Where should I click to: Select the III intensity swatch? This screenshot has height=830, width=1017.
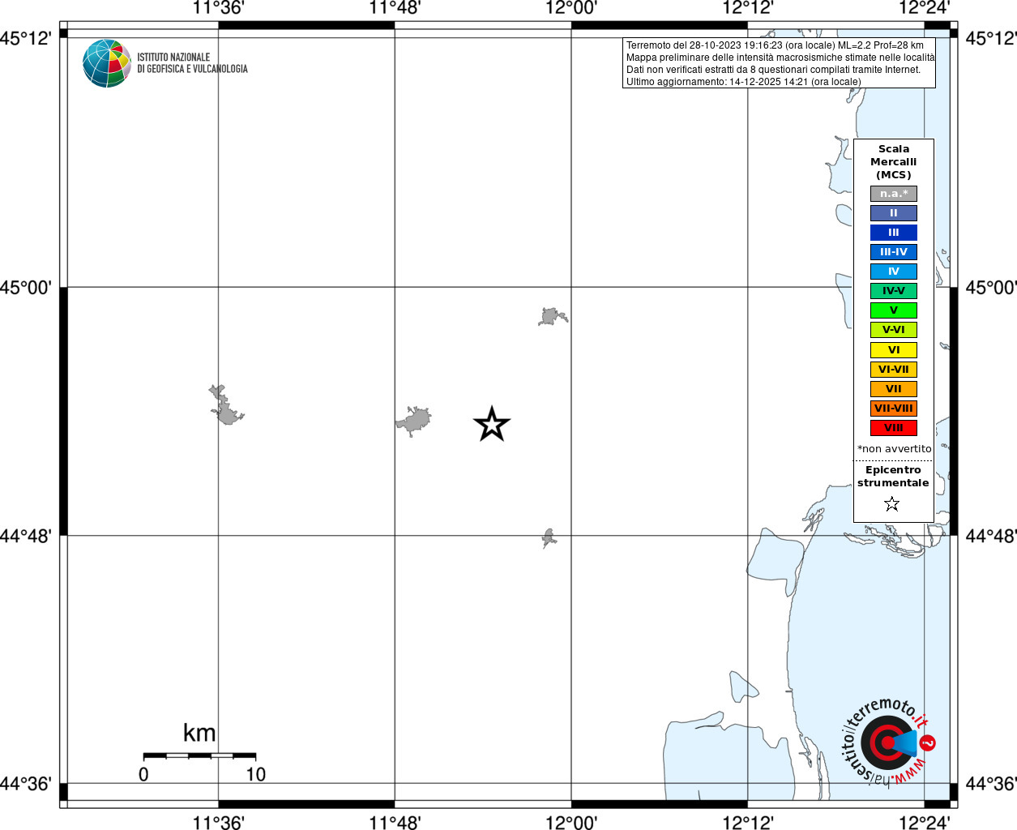pyautogui.click(x=894, y=233)
